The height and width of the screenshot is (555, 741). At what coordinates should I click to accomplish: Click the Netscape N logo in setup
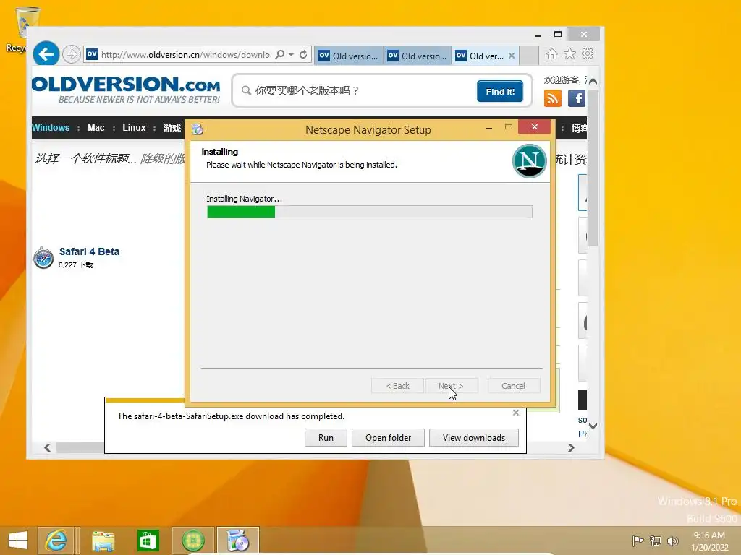(x=529, y=161)
